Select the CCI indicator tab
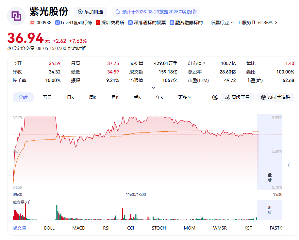This screenshot has height=240, width=299. pos(131,228)
